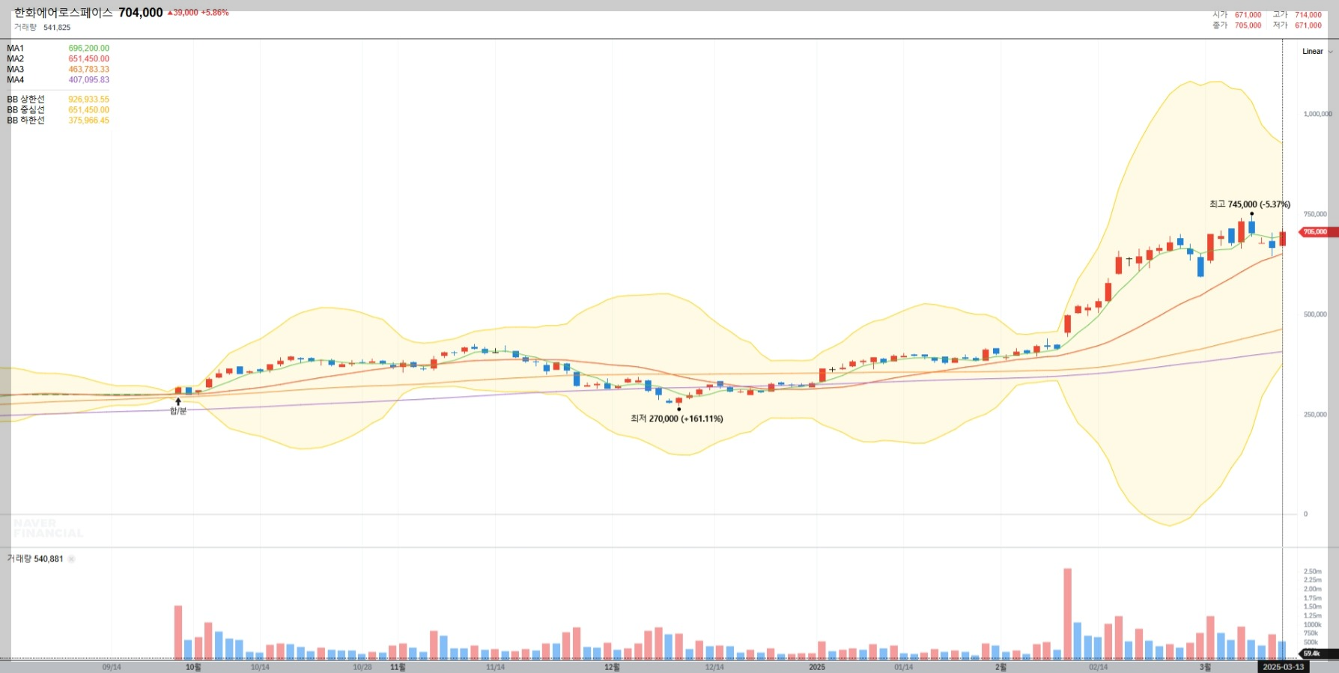Viewport: 1339px width, 673px height.
Task: Click the 10/14 label on time axis
Action: coord(260,667)
